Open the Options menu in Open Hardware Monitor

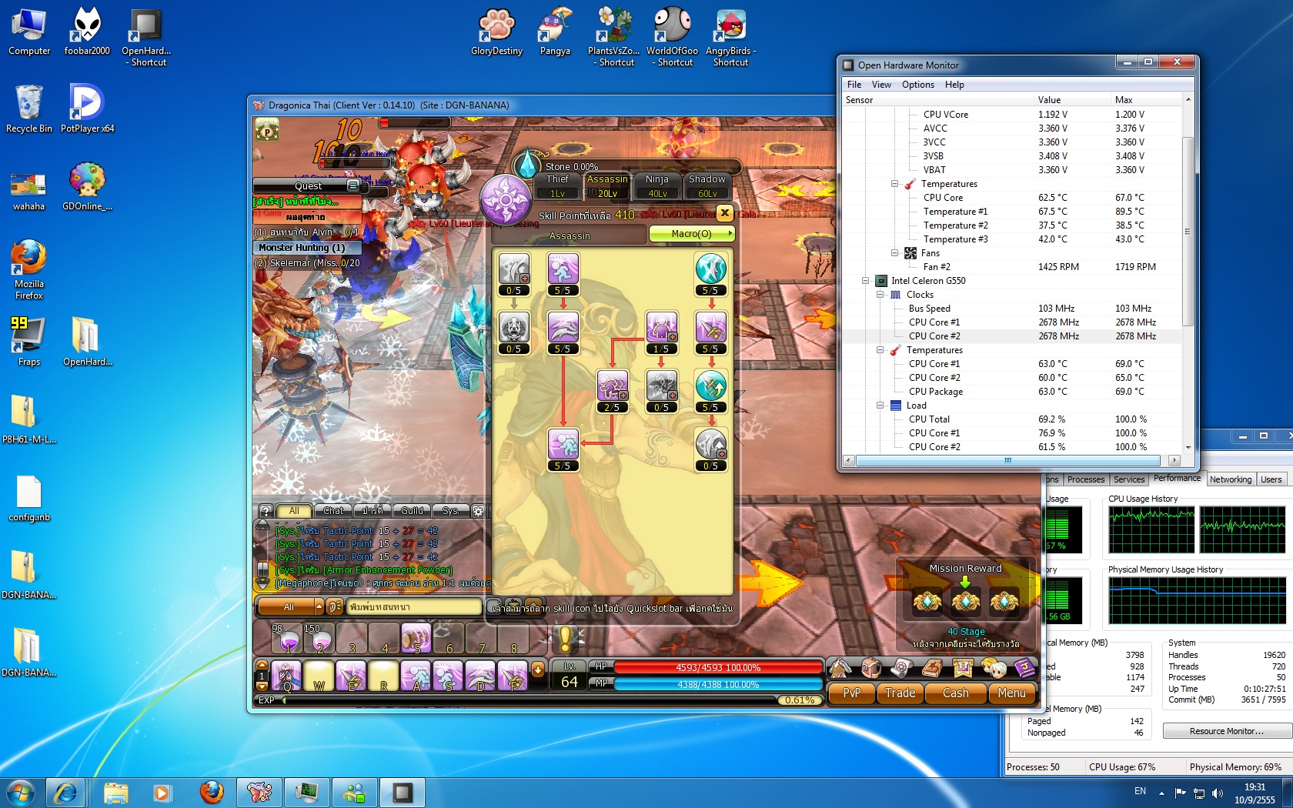pos(918,85)
